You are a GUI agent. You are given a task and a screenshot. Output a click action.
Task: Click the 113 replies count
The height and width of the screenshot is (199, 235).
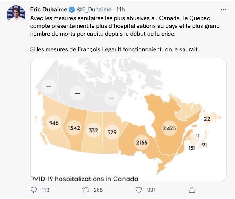coord(45,190)
